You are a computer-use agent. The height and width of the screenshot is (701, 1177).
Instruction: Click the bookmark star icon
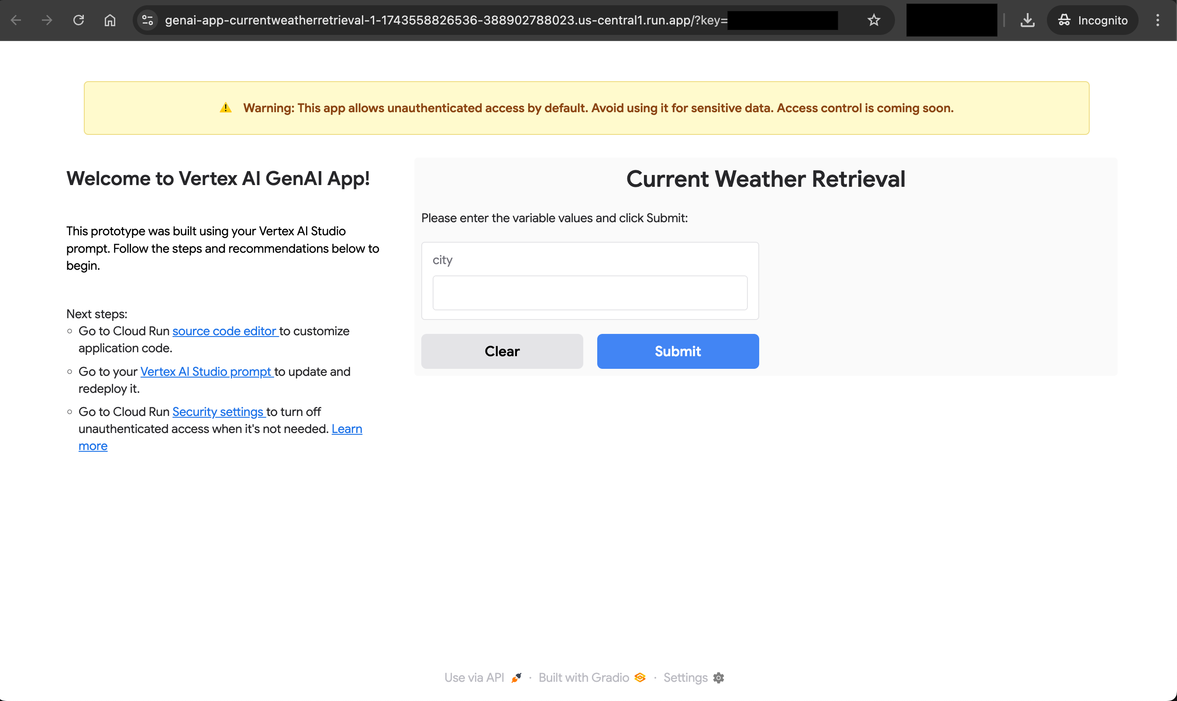(874, 20)
